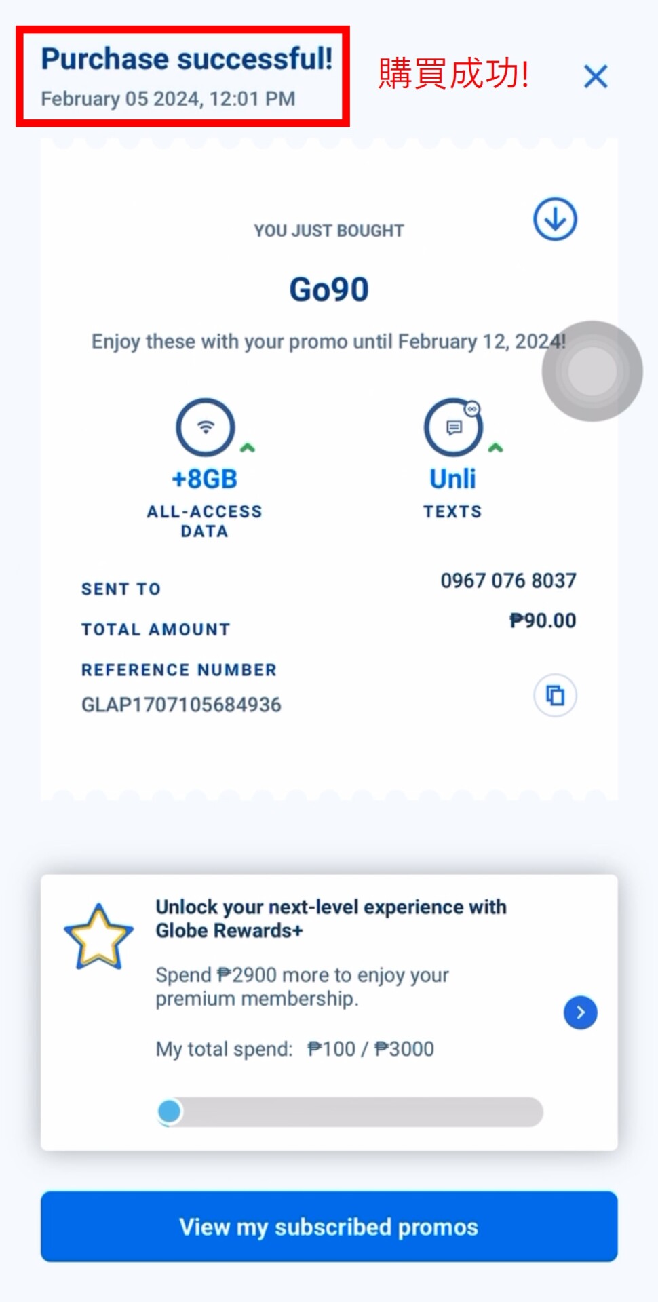Tap the +8GB data allowance label
658x1302 pixels.
[x=204, y=479]
